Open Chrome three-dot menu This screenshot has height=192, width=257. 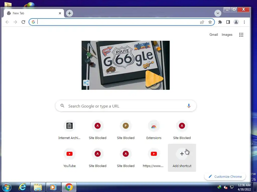[x=244, y=22]
